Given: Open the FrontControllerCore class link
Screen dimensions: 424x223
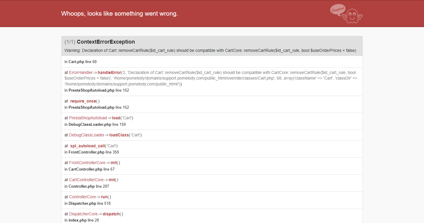Looking at the screenshot, I should pos(87,163).
